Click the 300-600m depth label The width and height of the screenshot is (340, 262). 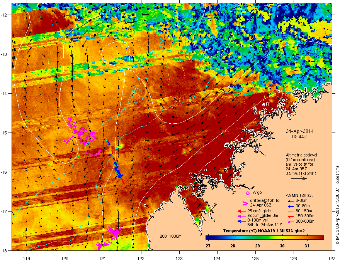(x=304, y=221)
